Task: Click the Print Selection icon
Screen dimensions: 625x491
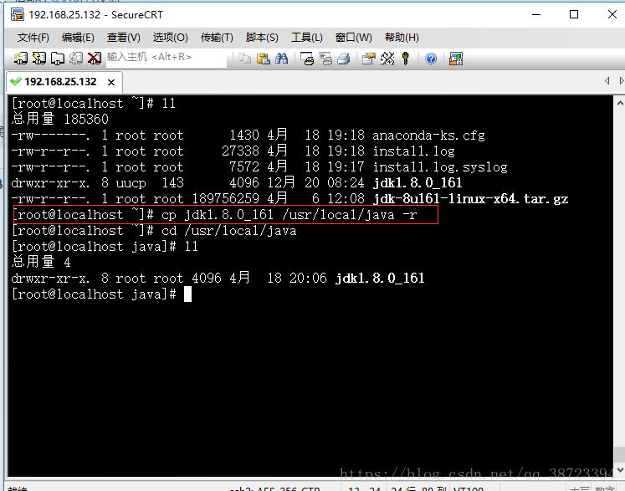Action: [325, 59]
